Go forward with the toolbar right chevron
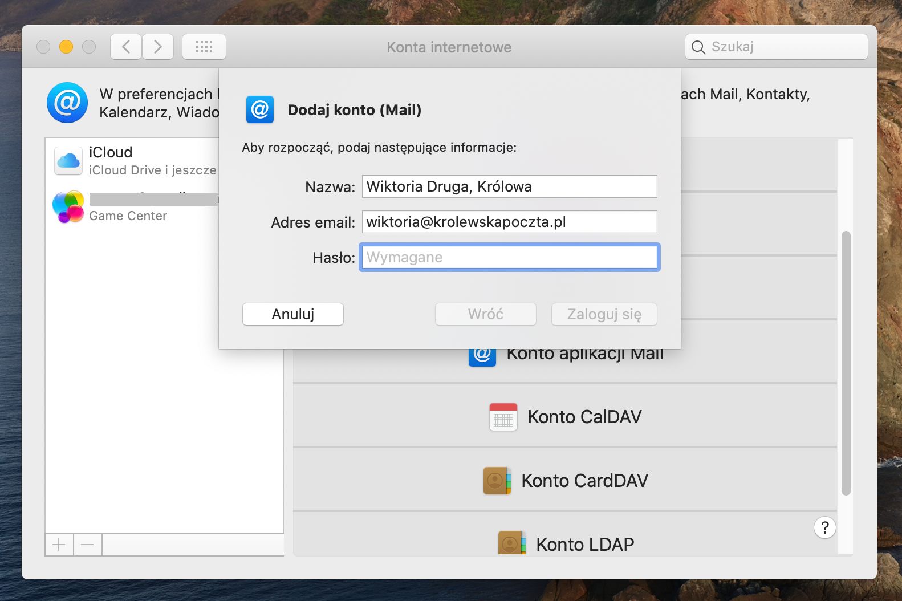902x601 pixels. click(x=158, y=47)
